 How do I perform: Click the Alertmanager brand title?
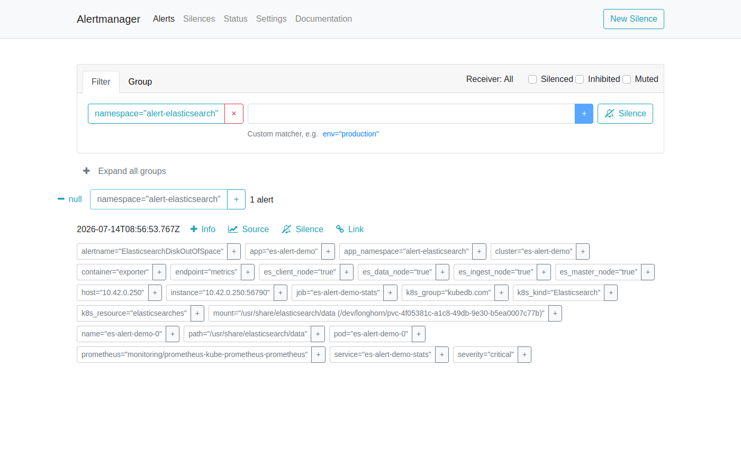click(x=109, y=19)
